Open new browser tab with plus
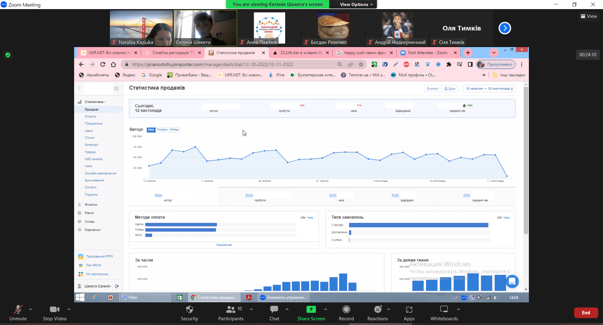This screenshot has width=603, height=325. pos(468,53)
